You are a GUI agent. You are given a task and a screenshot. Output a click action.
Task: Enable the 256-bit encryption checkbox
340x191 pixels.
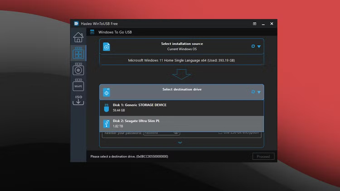click(220, 133)
